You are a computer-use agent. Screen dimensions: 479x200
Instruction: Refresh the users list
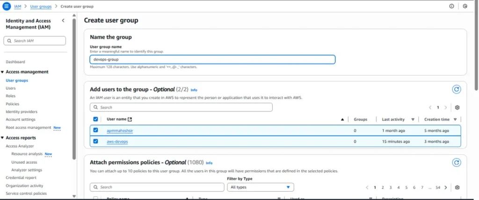pos(457,89)
